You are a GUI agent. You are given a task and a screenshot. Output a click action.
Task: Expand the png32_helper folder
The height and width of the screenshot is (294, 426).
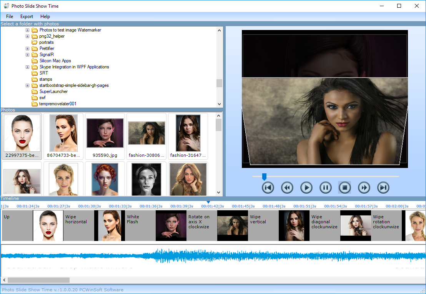28,36
